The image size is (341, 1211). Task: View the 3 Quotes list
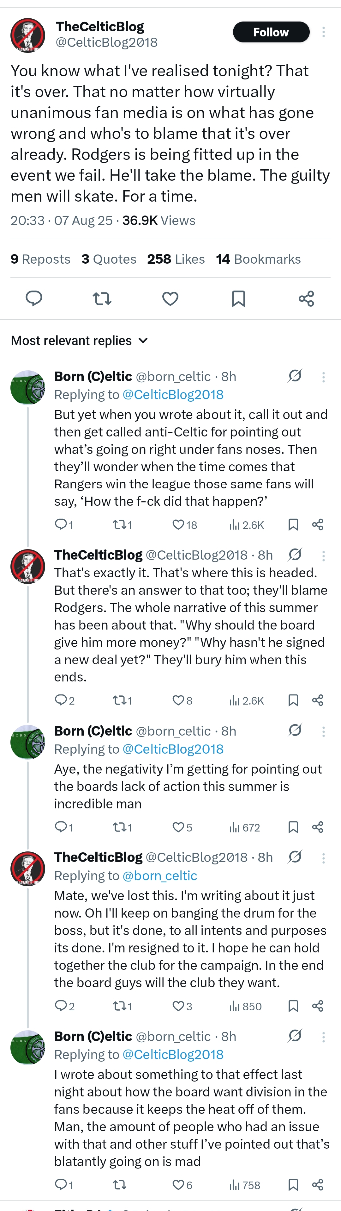(x=109, y=259)
